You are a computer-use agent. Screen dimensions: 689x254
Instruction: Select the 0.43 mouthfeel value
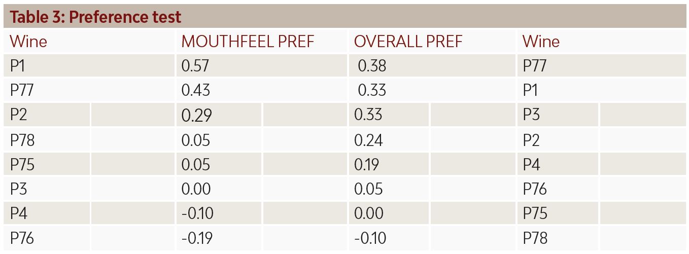196,90
